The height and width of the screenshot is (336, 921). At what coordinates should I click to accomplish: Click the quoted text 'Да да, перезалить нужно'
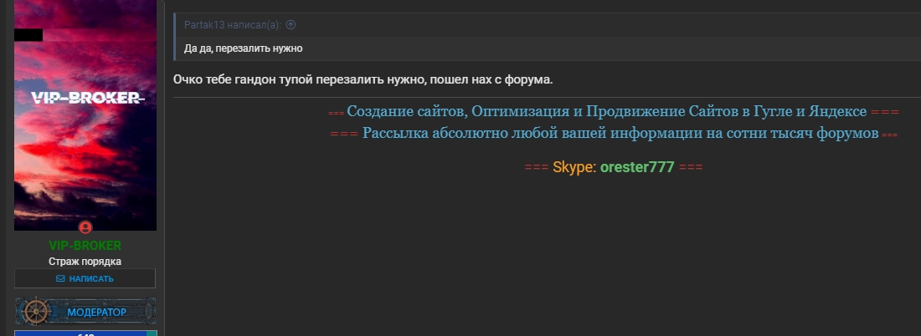(243, 48)
